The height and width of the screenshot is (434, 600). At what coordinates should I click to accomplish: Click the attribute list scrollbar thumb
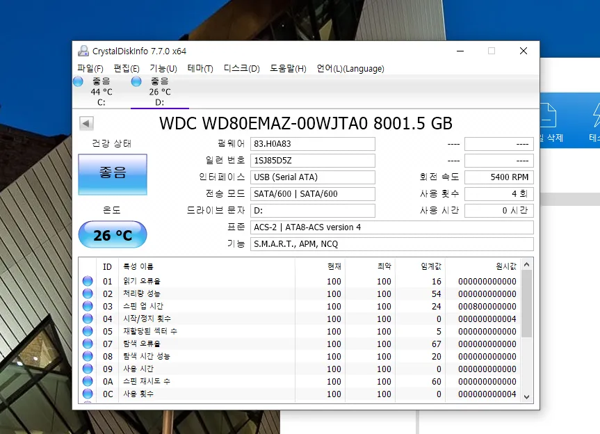pyautogui.click(x=526, y=304)
